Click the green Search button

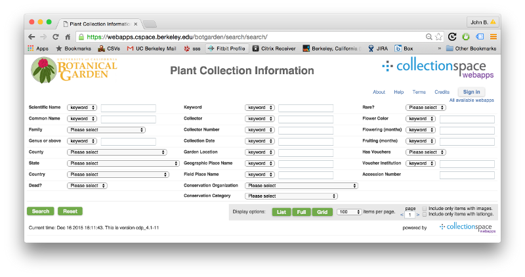[x=41, y=211]
